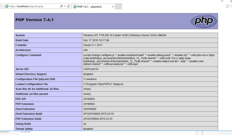This screenshot has height=135, width=232.
Task: Select (none) value for Additional .ini files parsed
Action: coord(87,94)
